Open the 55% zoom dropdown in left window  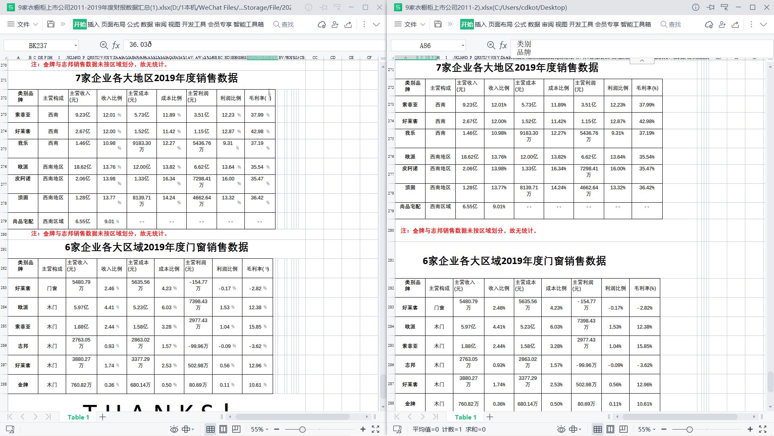[259, 429]
